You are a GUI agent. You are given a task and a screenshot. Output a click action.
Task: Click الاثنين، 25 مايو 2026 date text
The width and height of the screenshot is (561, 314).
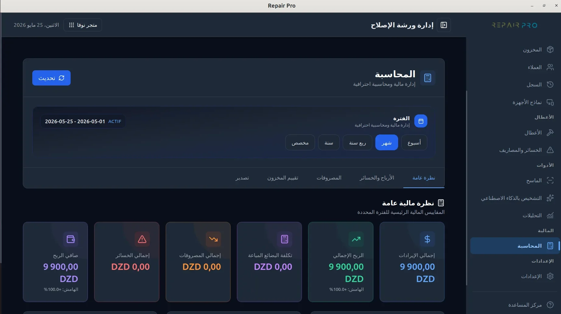click(36, 25)
